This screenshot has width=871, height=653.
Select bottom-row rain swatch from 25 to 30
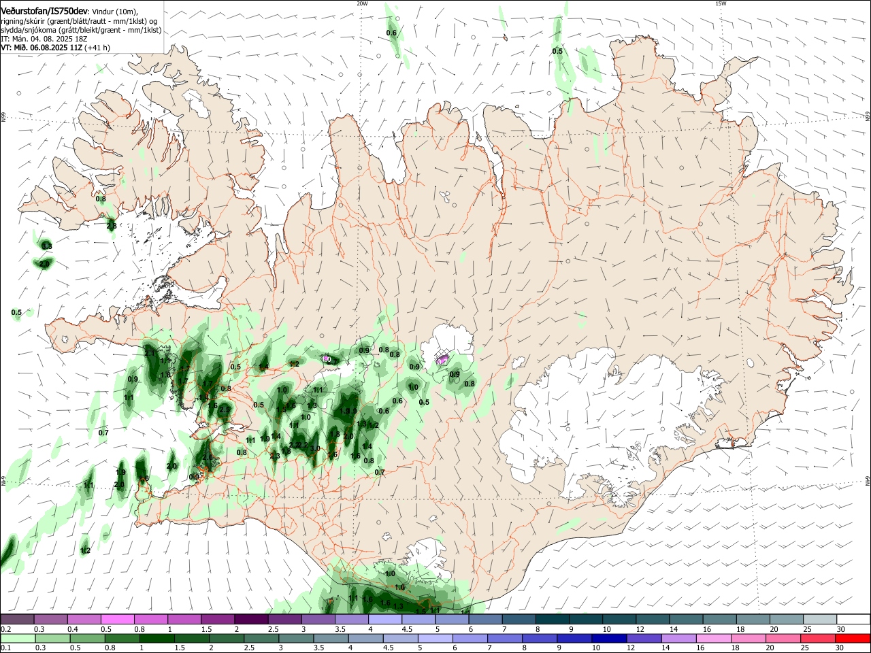click(819, 639)
